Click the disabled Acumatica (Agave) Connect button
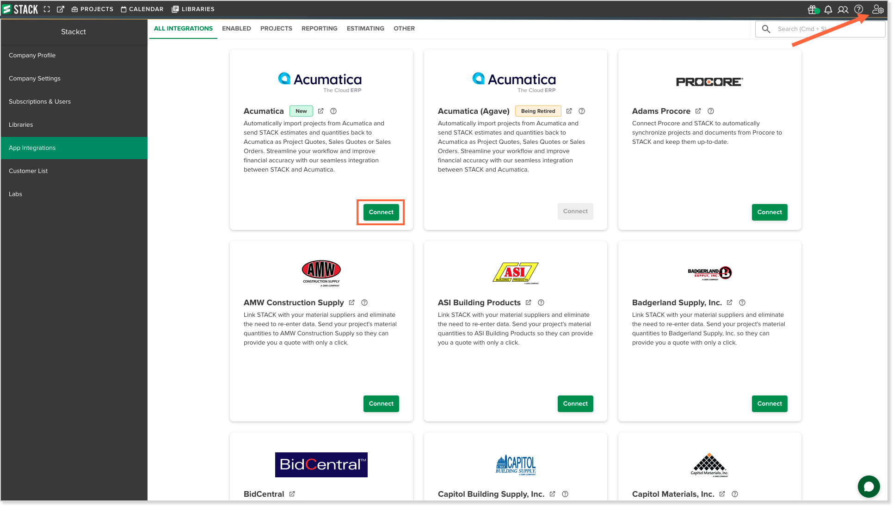The height and width of the screenshot is (506, 893). click(x=575, y=211)
